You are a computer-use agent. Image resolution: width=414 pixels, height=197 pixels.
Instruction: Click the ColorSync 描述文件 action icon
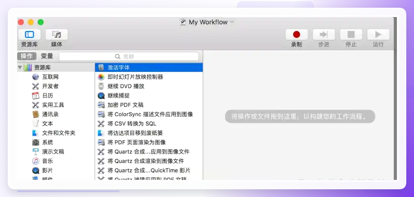tap(101, 115)
